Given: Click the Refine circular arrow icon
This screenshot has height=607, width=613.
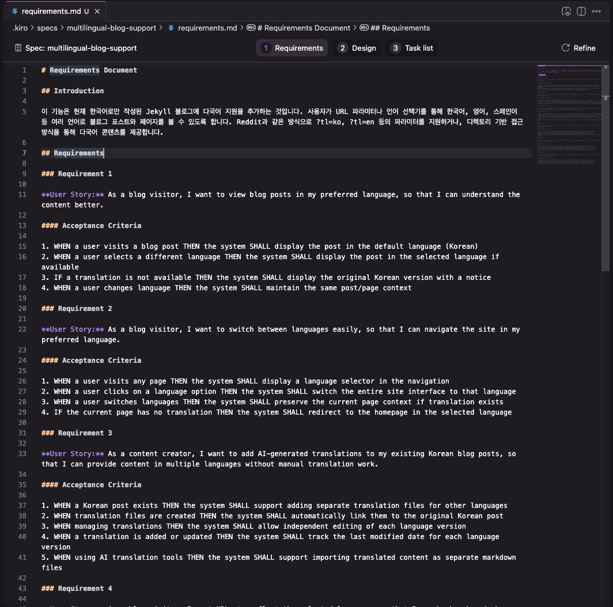Looking at the screenshot, I should point(565,48).
